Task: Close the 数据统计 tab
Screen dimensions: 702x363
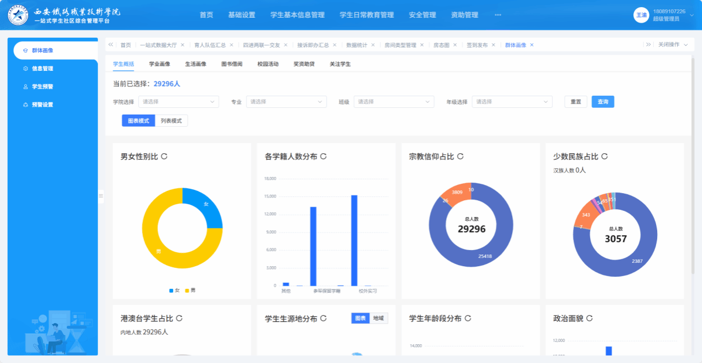Action: [373, 45]
